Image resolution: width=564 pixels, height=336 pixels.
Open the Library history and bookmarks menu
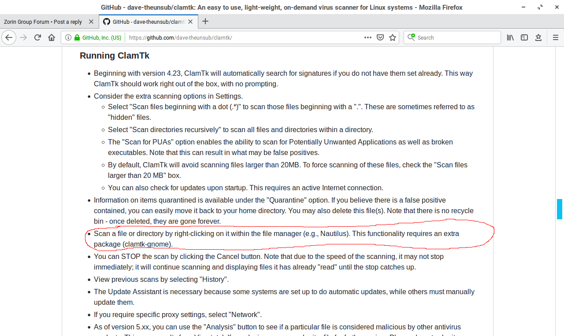click(x=510, y=37)
